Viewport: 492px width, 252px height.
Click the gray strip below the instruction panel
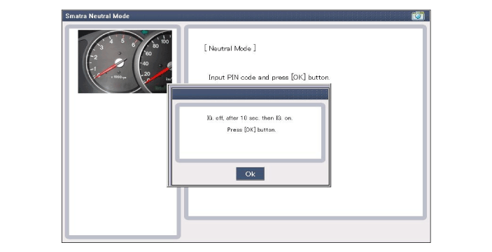306,230
